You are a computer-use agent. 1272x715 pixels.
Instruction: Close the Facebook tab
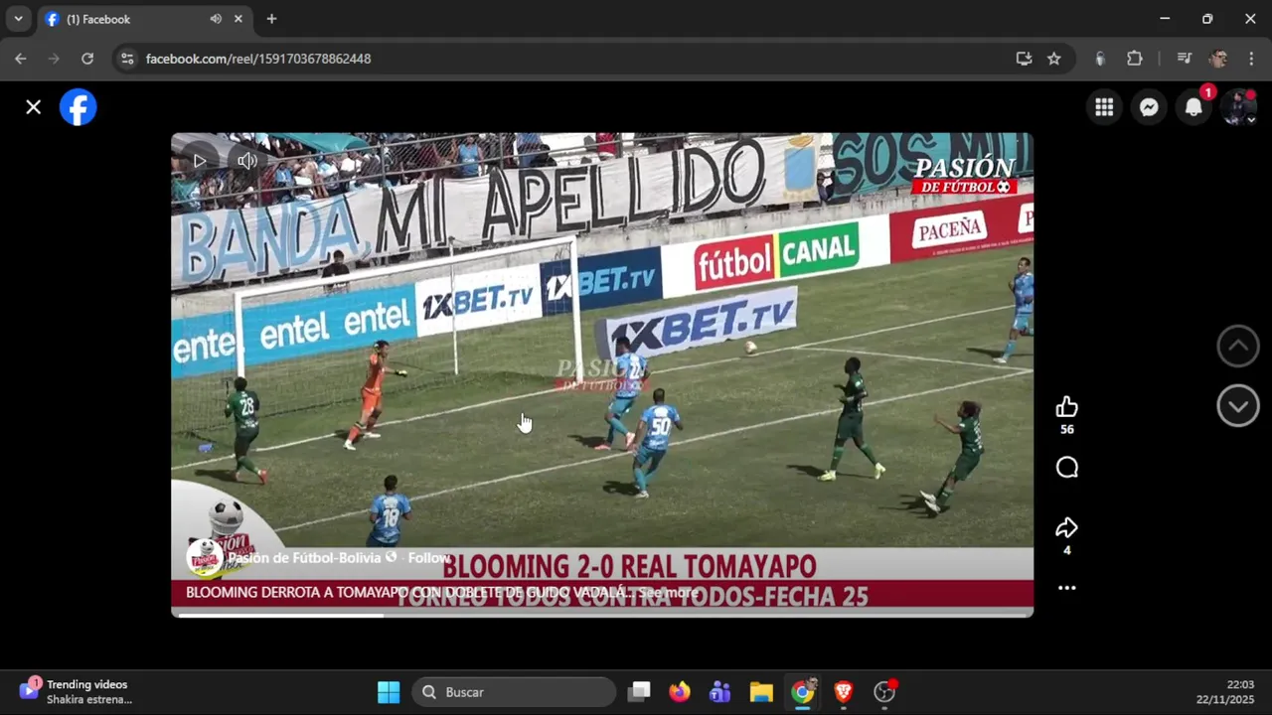click(x=238, y=19)
